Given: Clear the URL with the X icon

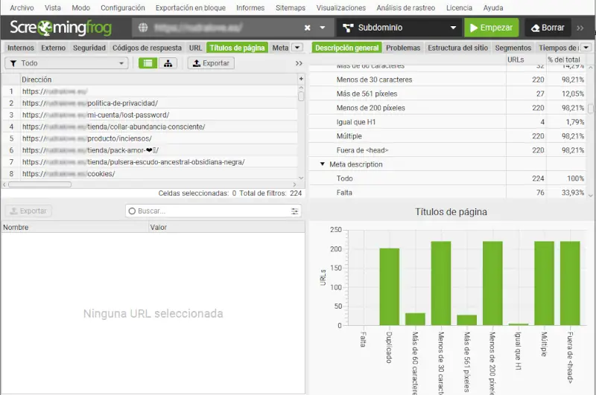Looking at the screenshot, I should (307, 28).
